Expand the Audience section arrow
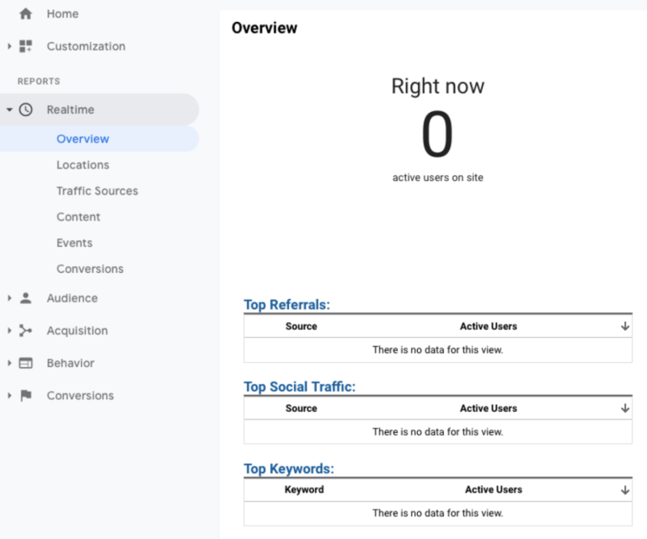The image size is (647, 539). point(9,298)
